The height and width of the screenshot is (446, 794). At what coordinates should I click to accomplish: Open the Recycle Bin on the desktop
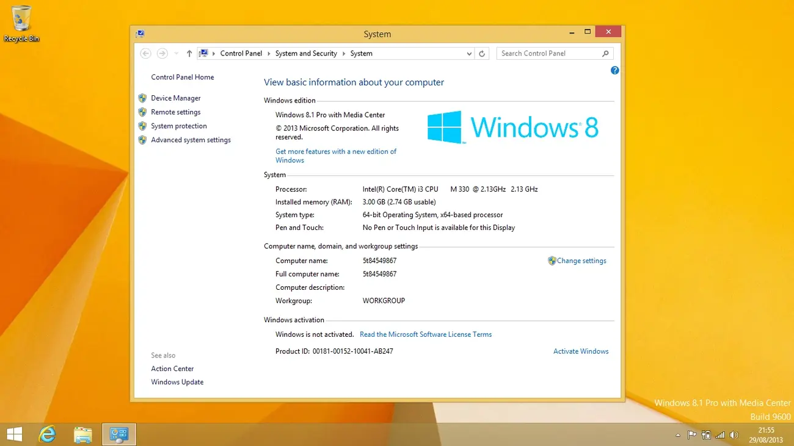[21, 18]
